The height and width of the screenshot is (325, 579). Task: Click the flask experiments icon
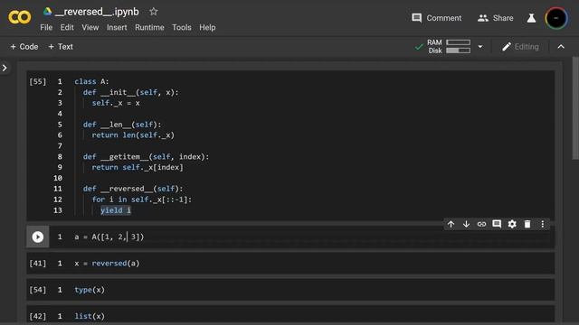point(531,18)
